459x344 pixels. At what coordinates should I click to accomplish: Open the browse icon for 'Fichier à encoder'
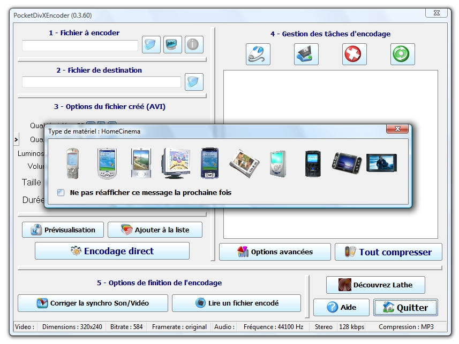(x=151, y=44)
